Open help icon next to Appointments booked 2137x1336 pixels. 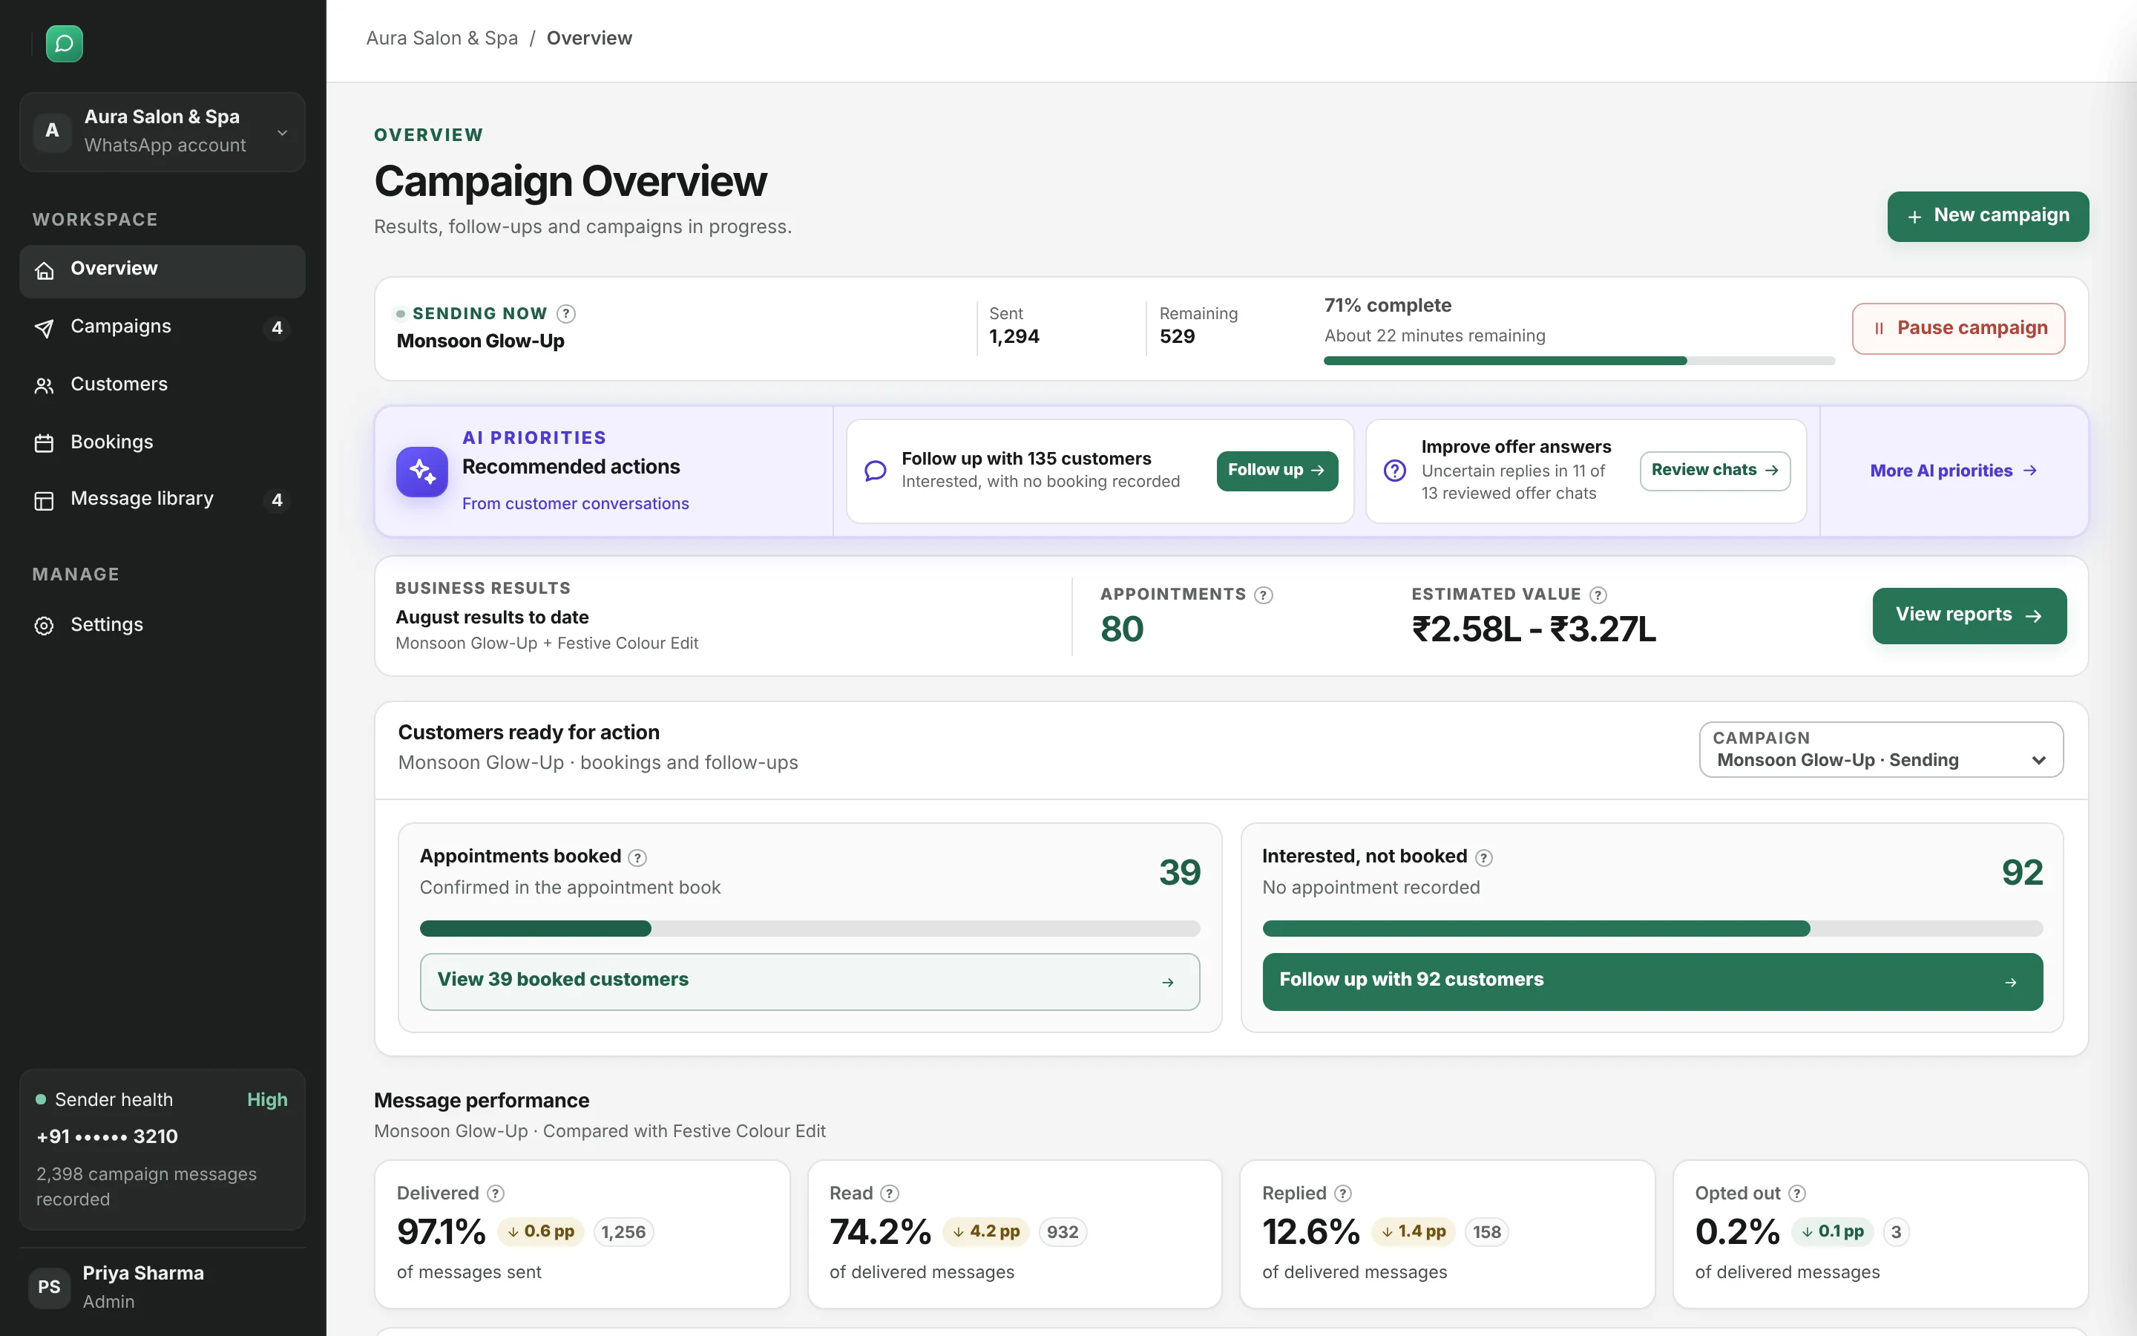point(637,857)
